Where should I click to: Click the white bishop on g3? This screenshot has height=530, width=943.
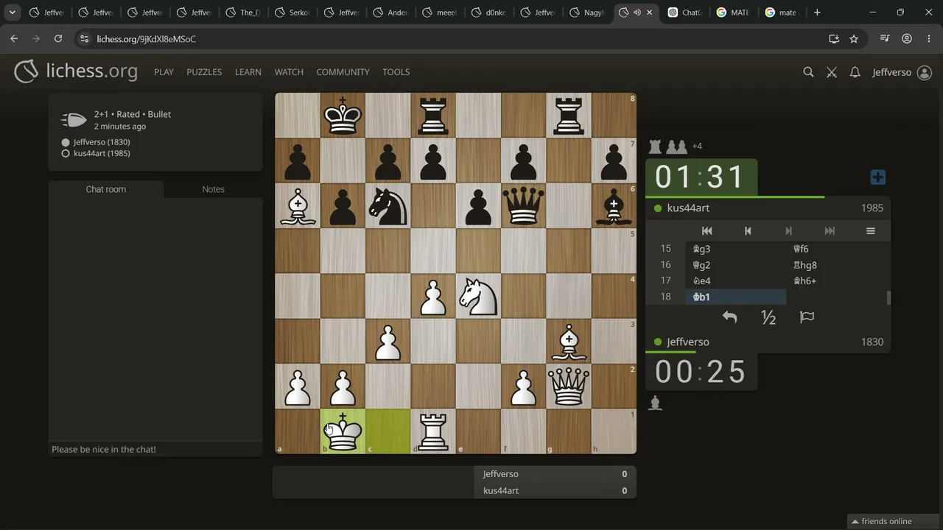point(569,341)
